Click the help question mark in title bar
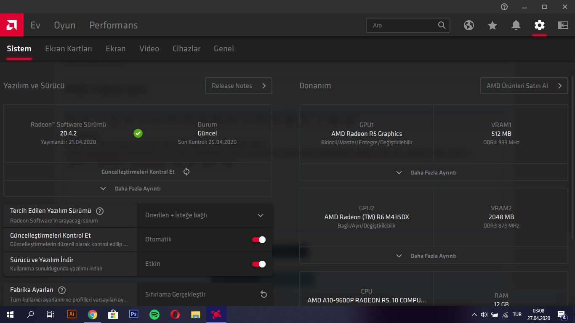This screenshot has height=323, width=575. click(x=504, y=7)
